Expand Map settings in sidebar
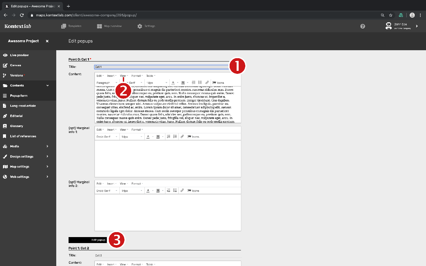This screenshot has width=426, height=266. pos(48,167)
